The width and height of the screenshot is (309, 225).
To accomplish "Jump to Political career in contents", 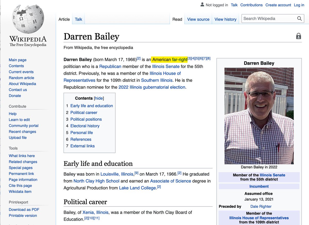I will click(x=84, y=113).
